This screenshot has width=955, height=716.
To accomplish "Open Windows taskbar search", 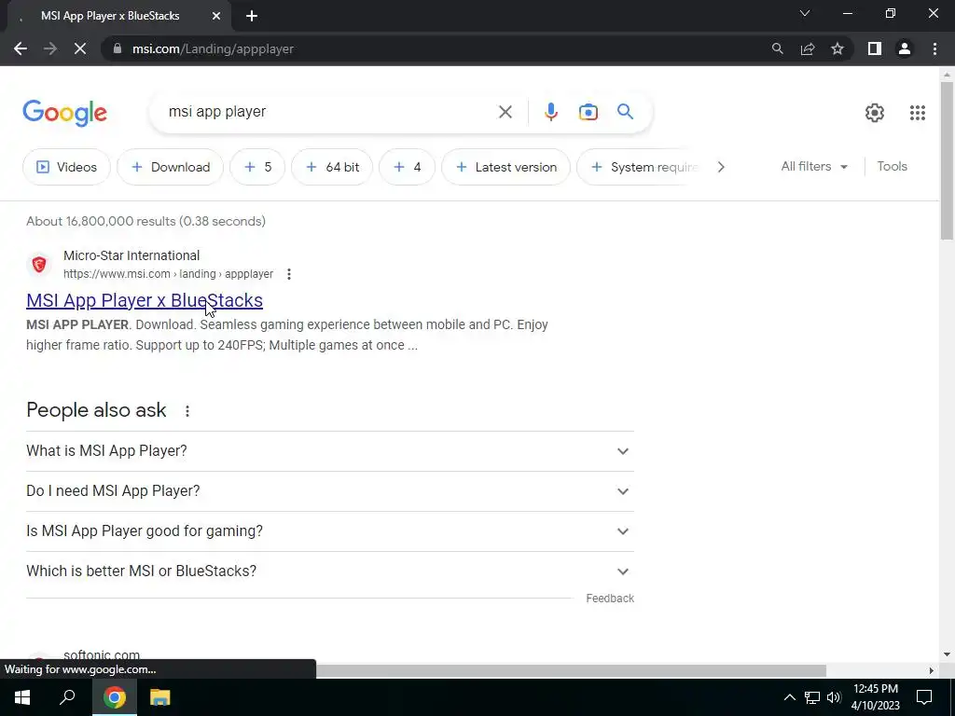I will tap(67, 697).
